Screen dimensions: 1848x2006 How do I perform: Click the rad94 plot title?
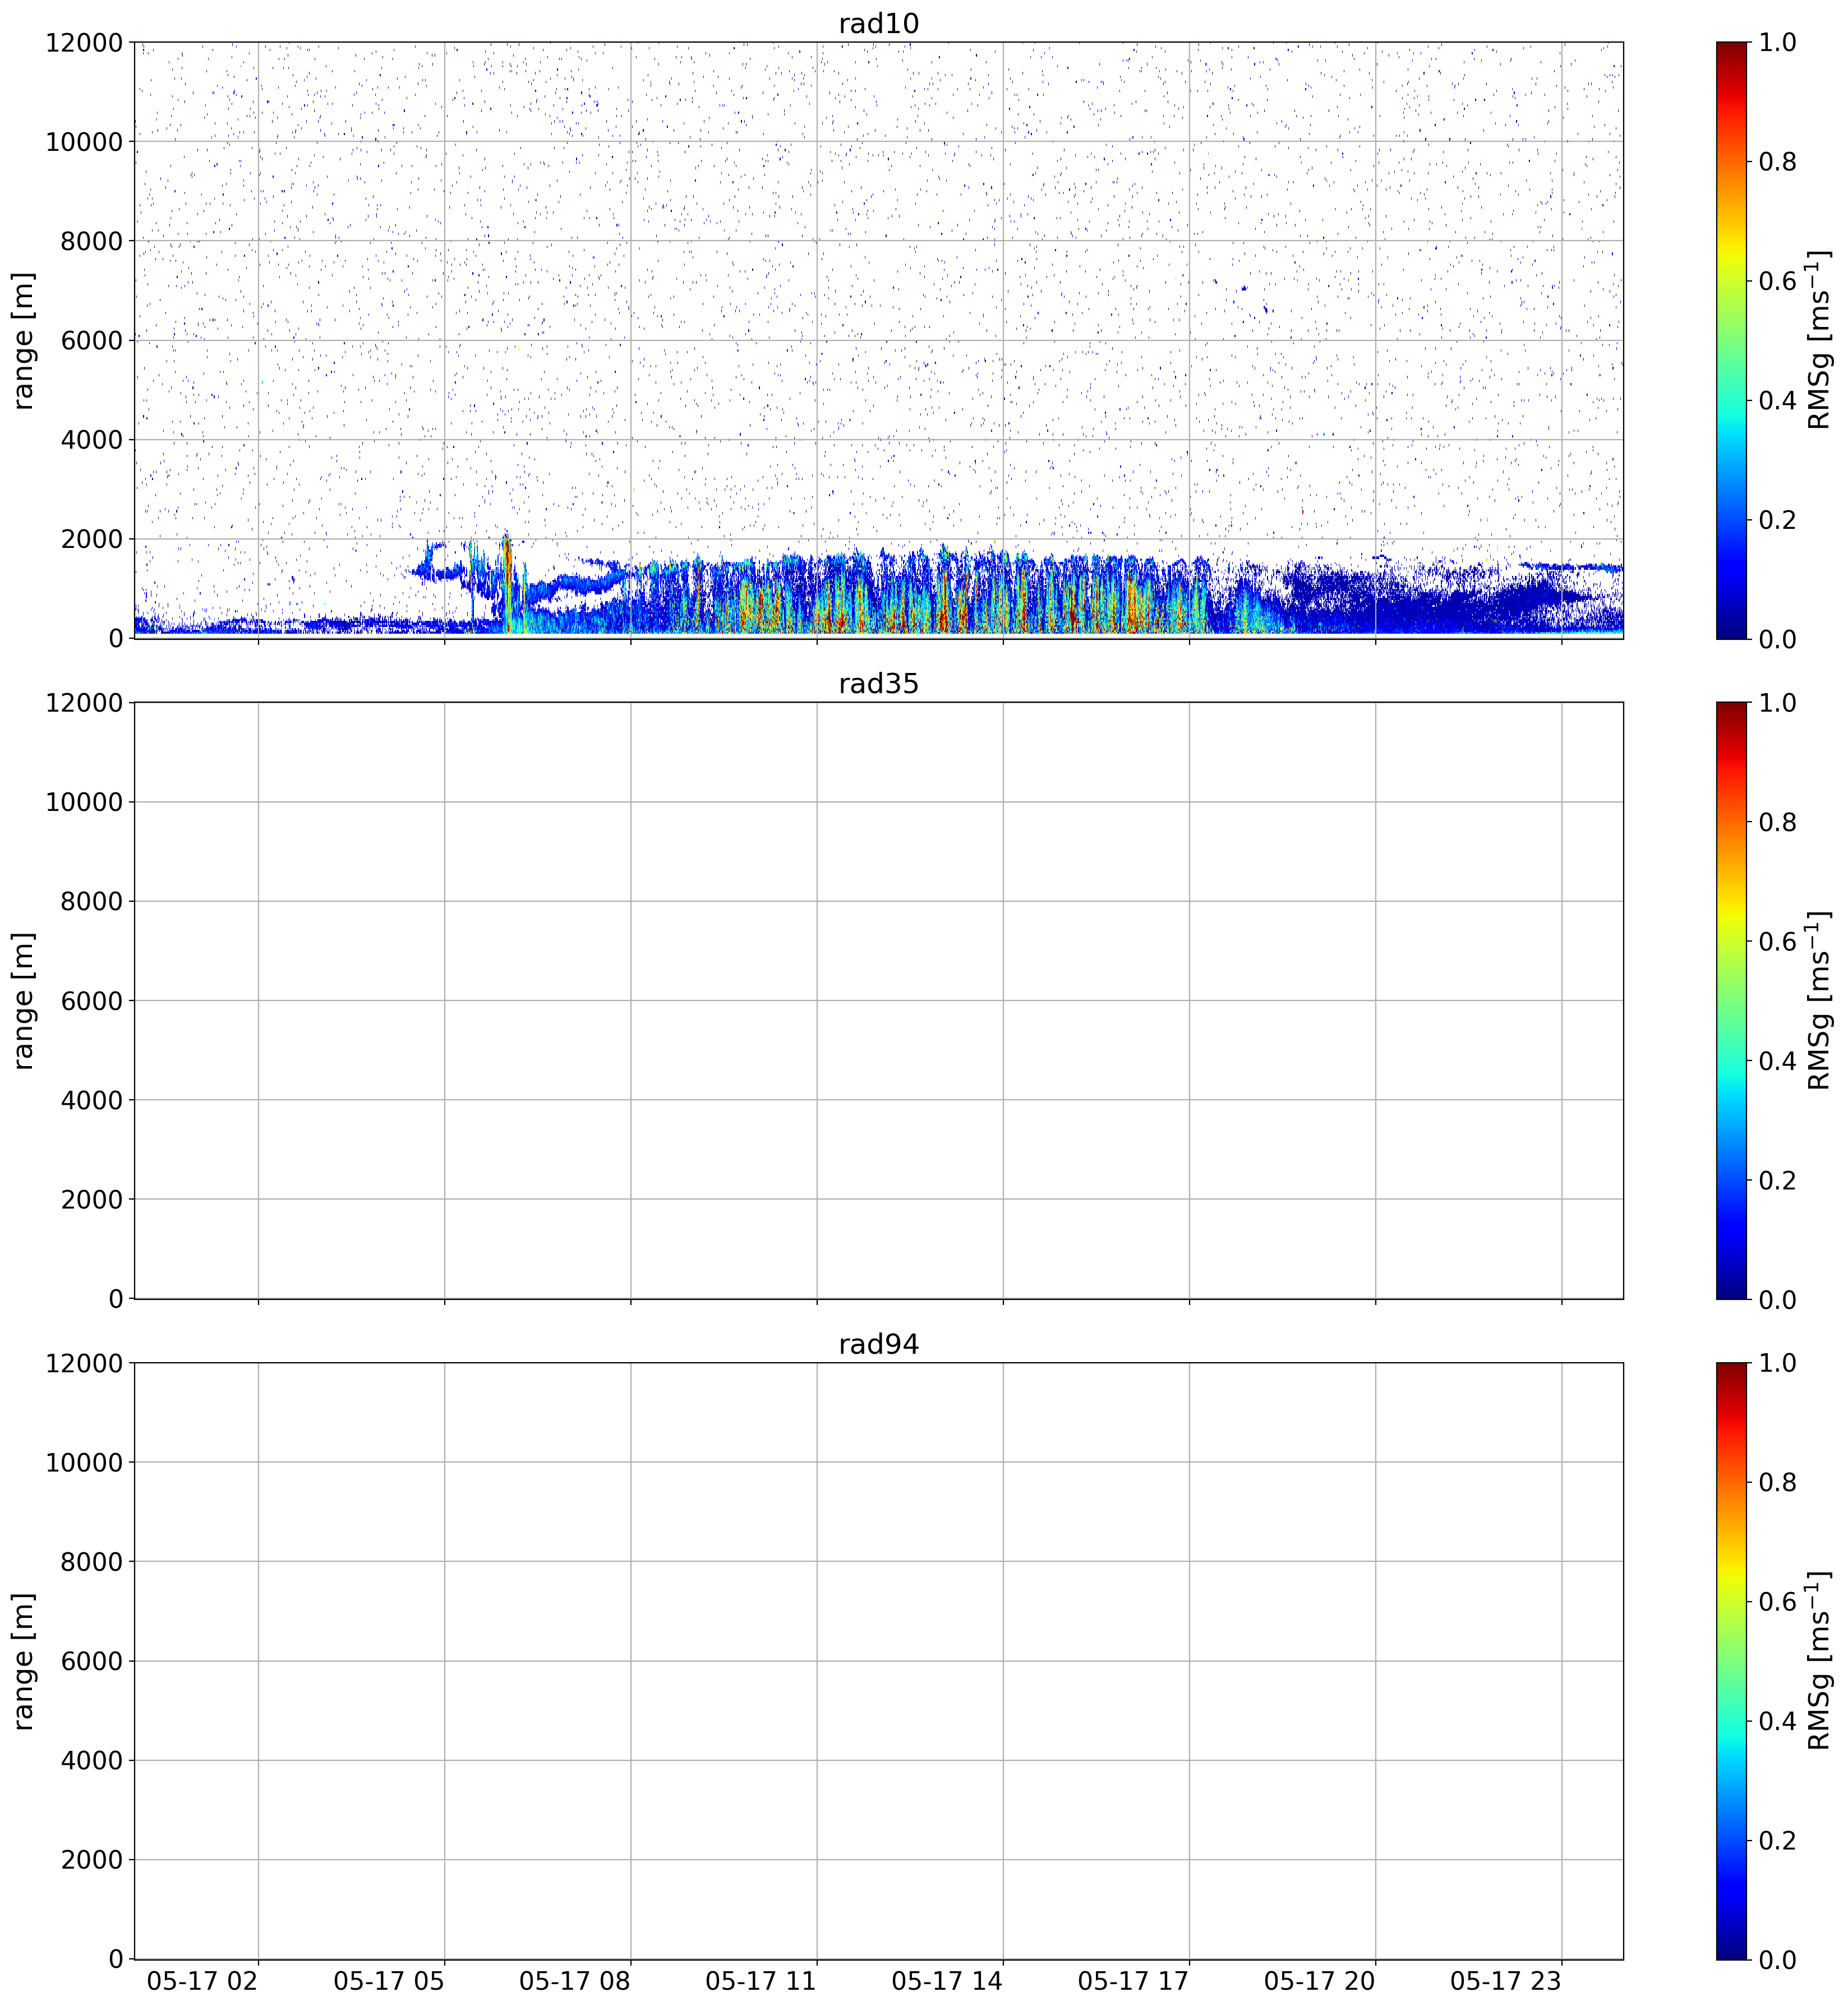[x=878, y=1345]
